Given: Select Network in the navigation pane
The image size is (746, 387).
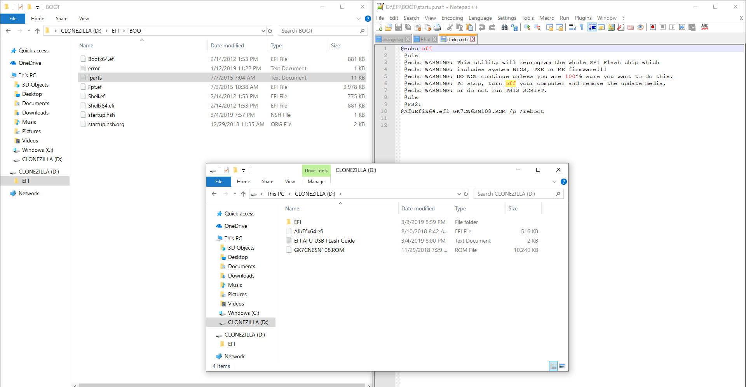Looking at the screenshot, I should (x=29, y=193).
